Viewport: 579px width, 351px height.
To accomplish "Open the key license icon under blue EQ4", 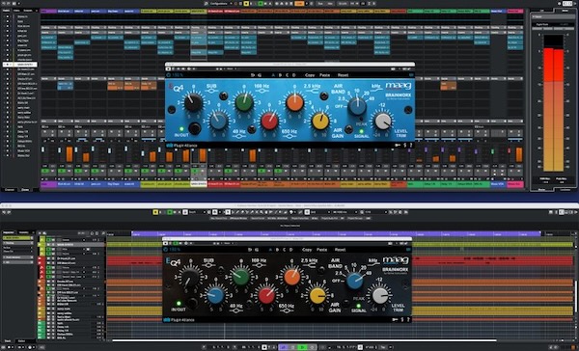I will click(398, 146).
